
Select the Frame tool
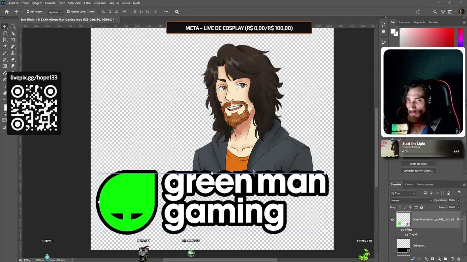(13, 40)
